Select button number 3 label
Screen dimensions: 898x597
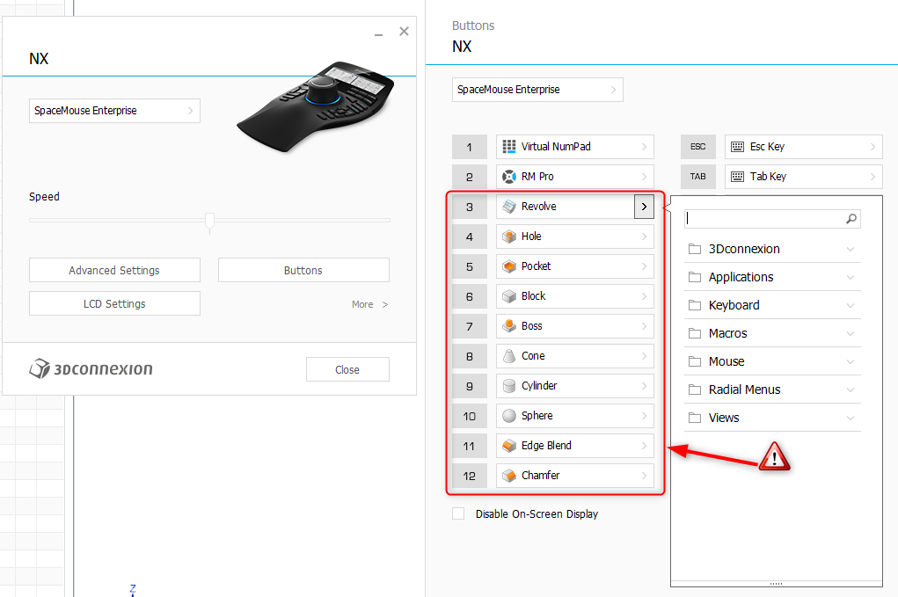[469, 207]
